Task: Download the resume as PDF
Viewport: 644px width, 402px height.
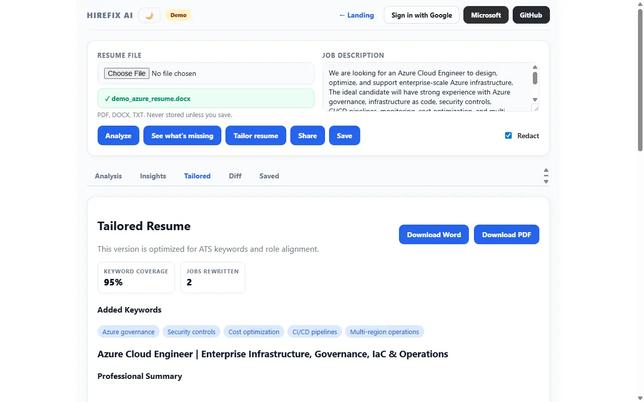Action: (507, 235)
